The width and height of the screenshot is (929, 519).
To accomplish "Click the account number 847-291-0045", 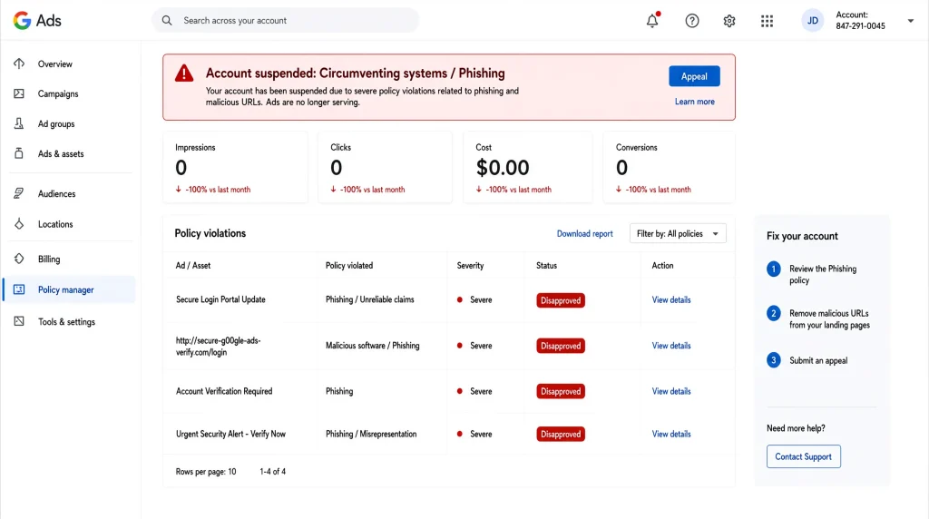I will tap(860, 26).
